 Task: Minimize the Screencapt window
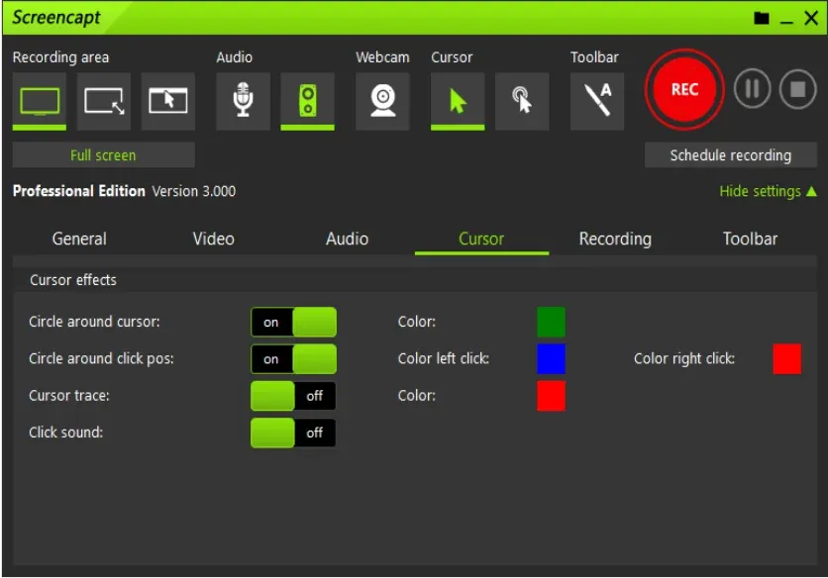pyautogui.click(x=786, y=20)
